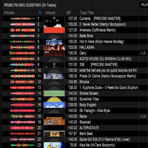148x148 pixels.
Task: Select the track 'ALTER-STATE'
Action: click(x=89, y=128)
